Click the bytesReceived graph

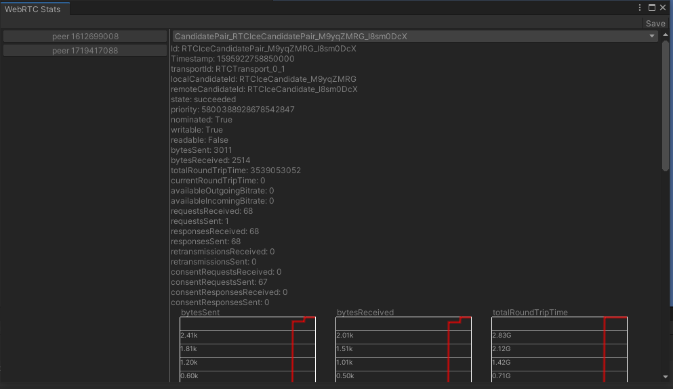[x=403, y=350]
